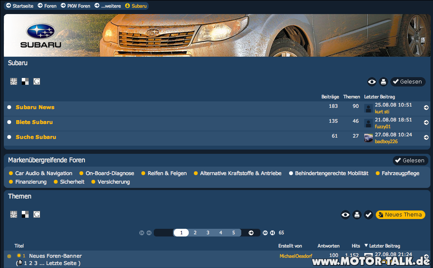433x268 pixels.
Task: Open MichaelOesdorf's user profile
Action: (x=296, y=256)
